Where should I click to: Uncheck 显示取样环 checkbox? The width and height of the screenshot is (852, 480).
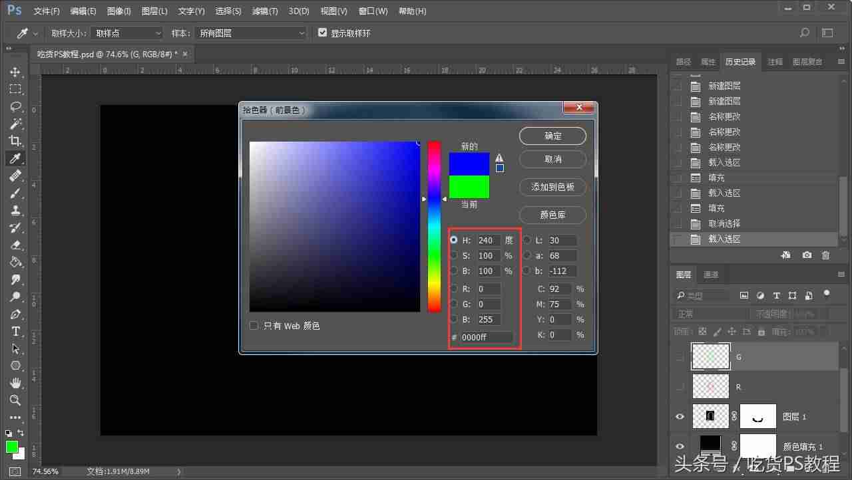tap(323, 33)
